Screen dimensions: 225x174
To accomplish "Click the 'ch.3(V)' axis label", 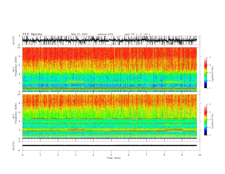I will point(14,146).
